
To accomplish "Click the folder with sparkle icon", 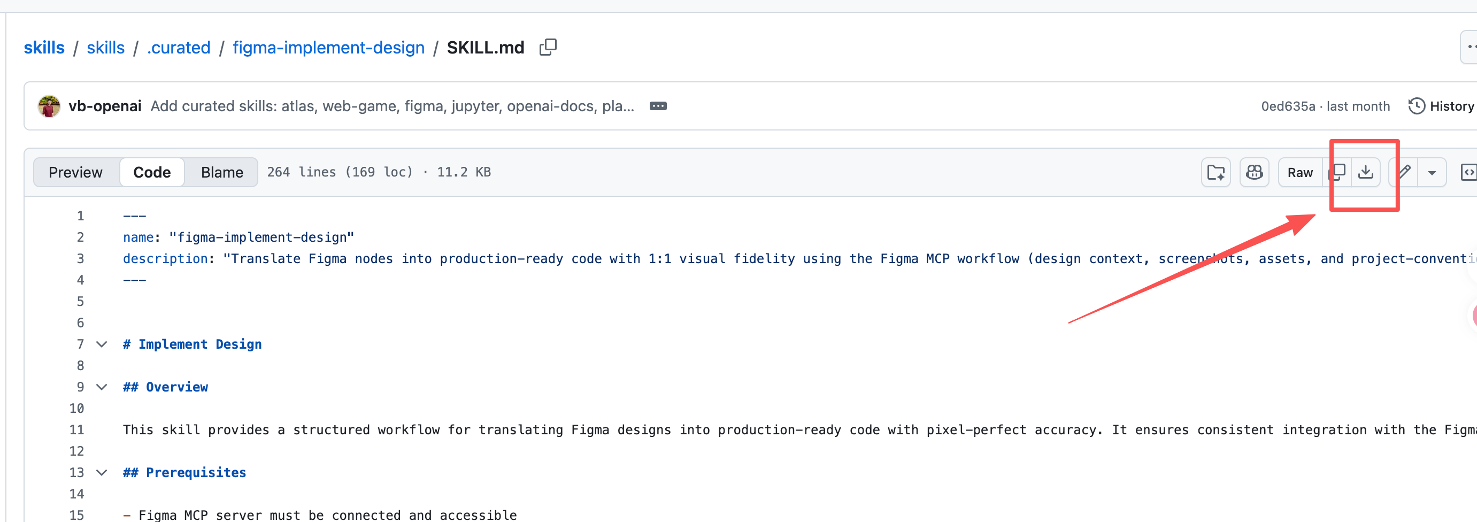I will 1216,172.
